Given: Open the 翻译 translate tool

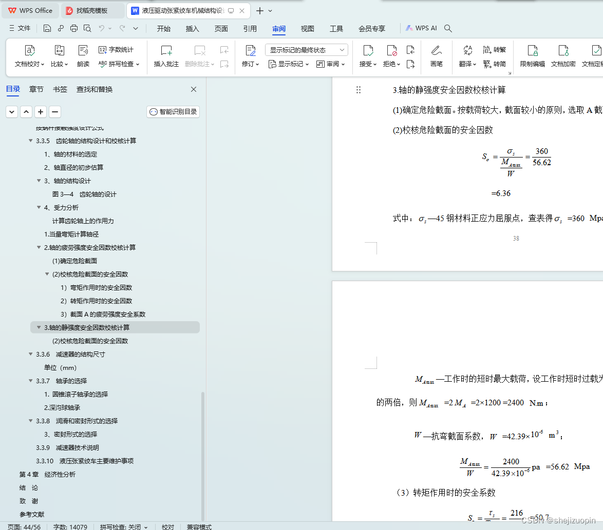Looking at the screenshot, I should 467,56.
